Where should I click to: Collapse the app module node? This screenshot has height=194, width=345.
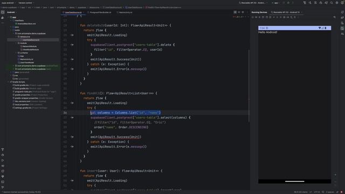pyautogui.click(x=9, y=17)
